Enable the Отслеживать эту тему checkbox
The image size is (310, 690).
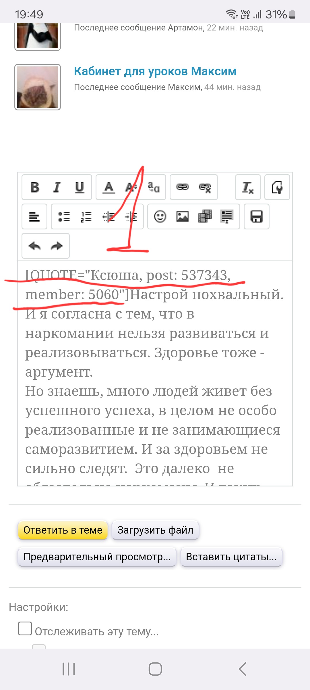click(25, 628)
